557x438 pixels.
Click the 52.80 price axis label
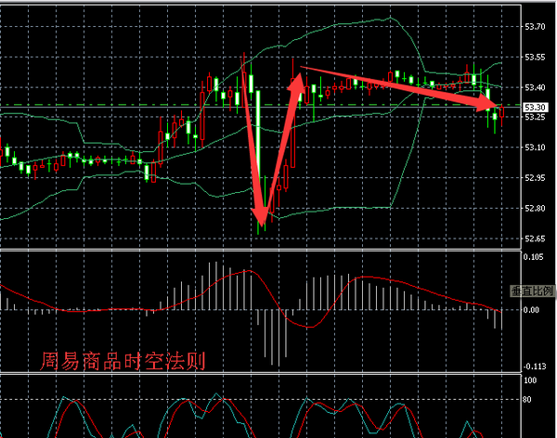[535, 208]
